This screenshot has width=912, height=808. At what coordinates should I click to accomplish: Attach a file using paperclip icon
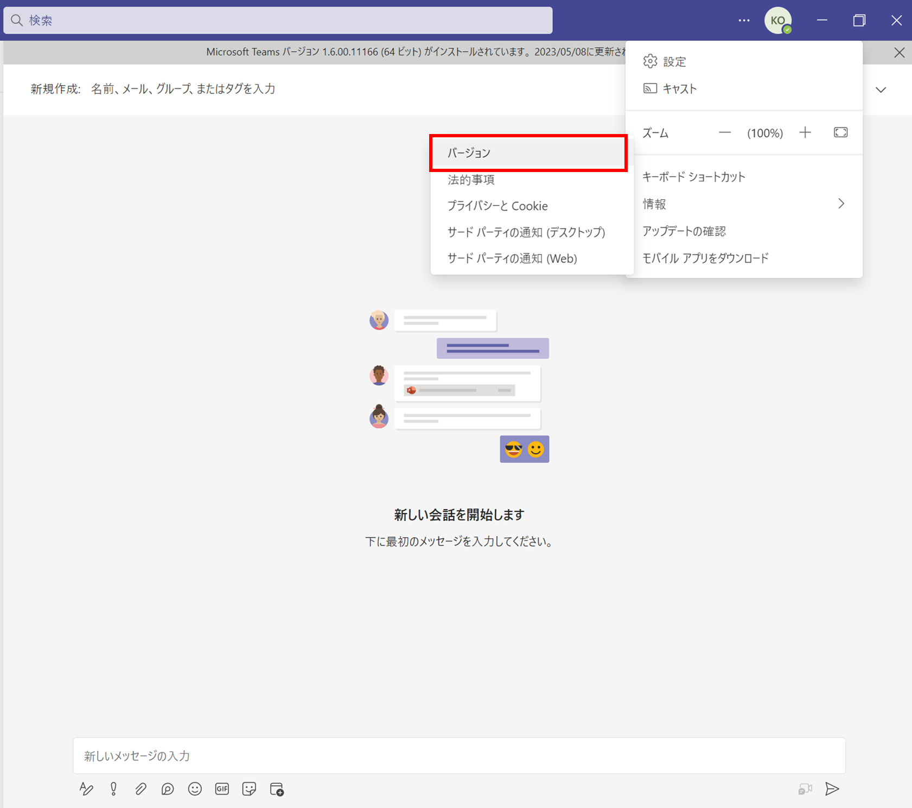pyautogui.click(x=141, y=788)
